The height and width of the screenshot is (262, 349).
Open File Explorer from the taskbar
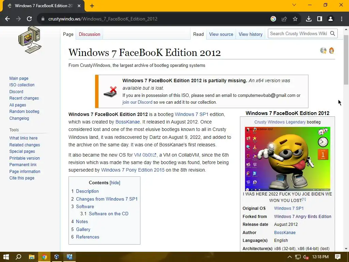pos(31,257)
